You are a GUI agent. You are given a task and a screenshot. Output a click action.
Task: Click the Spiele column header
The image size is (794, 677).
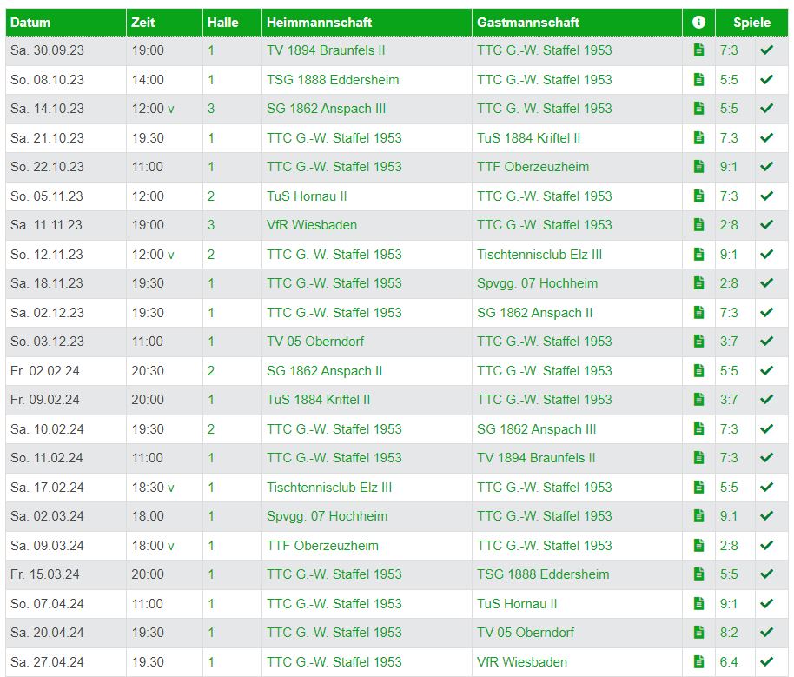(x=751, y=23)
